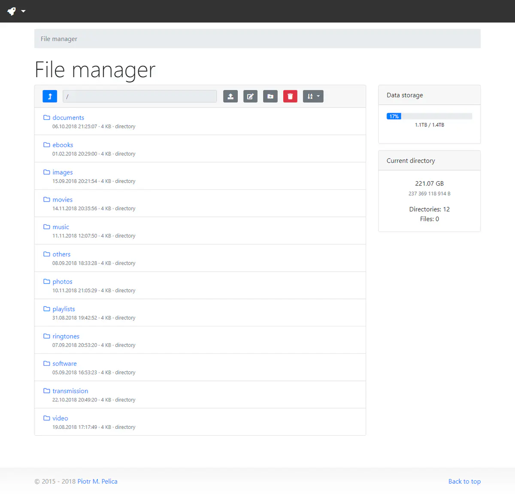Click the blue parent directory up button
The image size is (515, 494).
[x=50, y=96]
